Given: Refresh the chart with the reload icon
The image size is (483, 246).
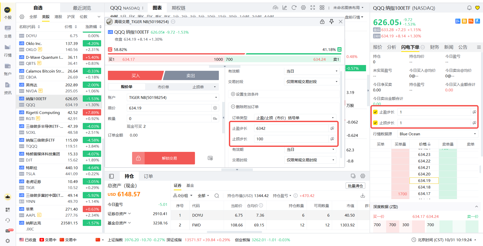Looking at the screenshot, I should click(294, 8).
